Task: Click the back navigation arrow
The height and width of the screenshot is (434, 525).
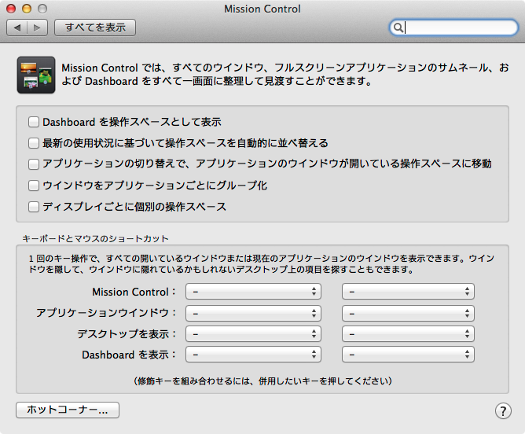Action: coord(17,28)
